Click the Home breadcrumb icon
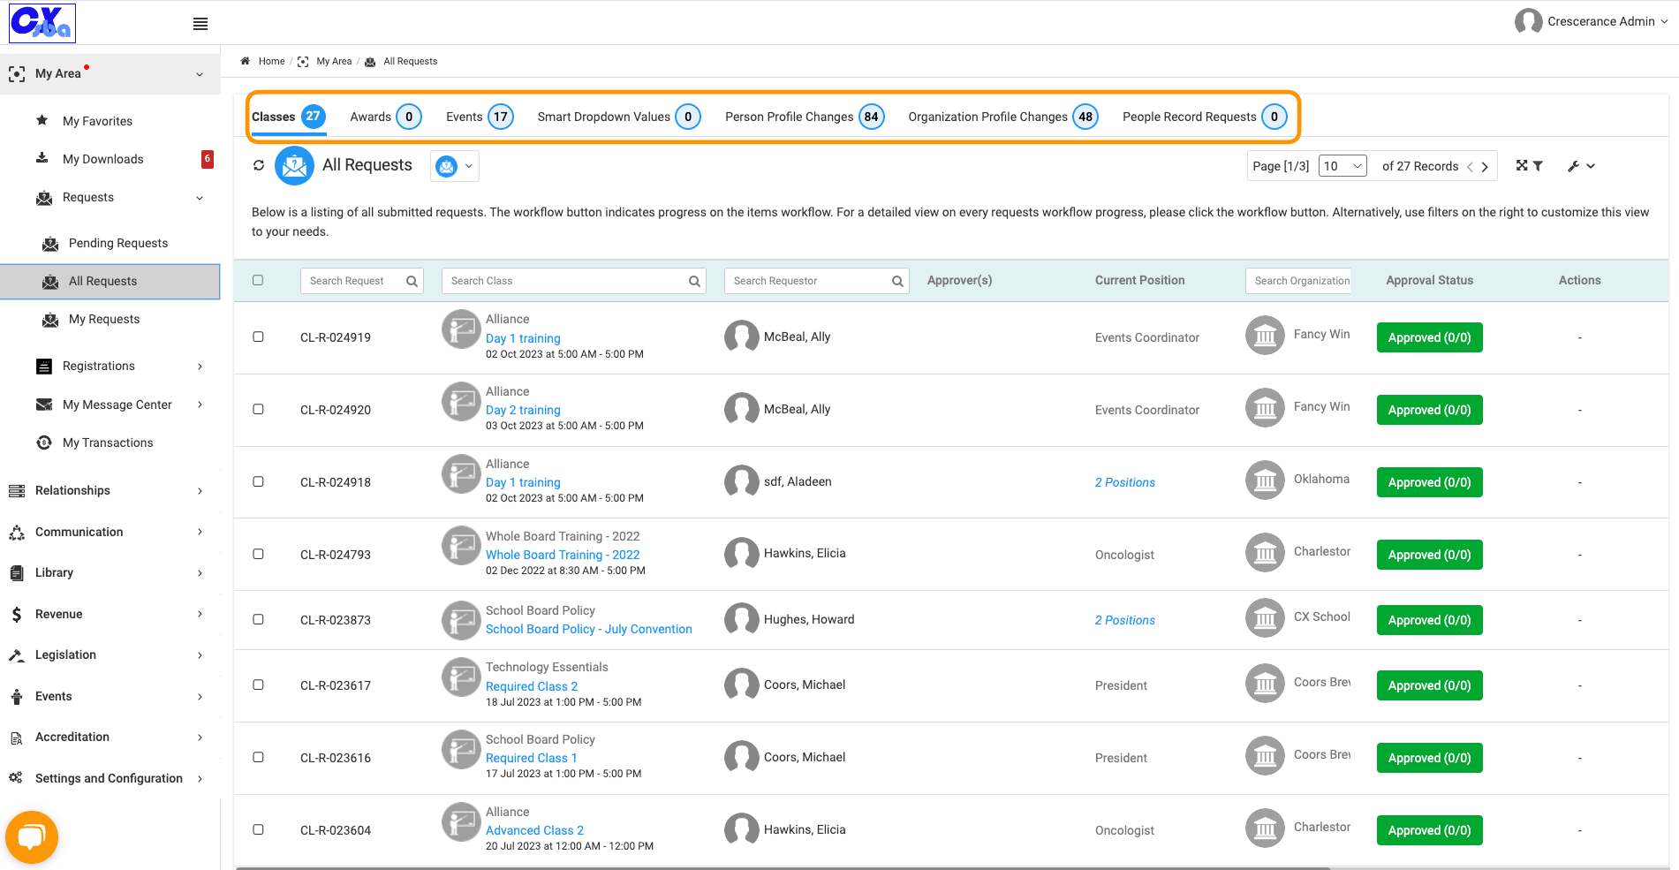The width and height of the screenshot is (1679, 870). tap(246, 61)
